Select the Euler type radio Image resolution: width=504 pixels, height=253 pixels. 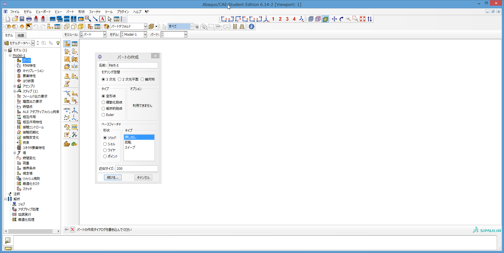tap(103, 115)
